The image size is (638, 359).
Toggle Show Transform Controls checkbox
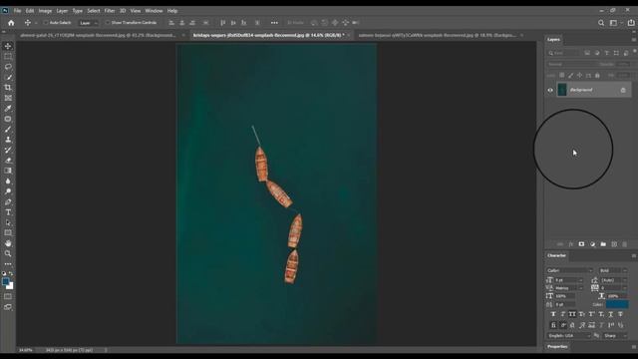(108, 23)
